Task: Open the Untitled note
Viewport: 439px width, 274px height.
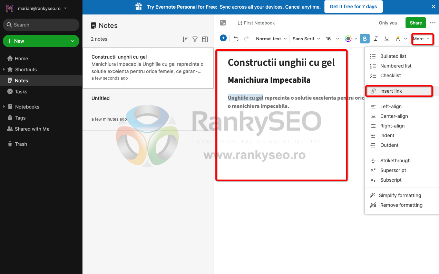Action: (148, 110)
